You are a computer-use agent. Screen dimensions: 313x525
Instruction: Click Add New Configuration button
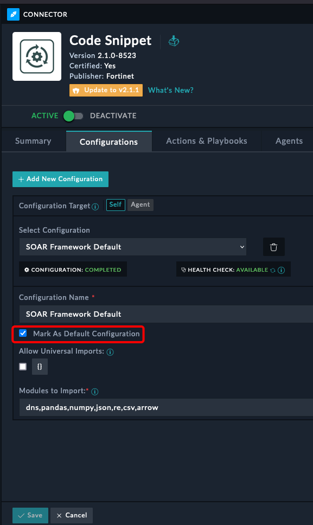61,179
